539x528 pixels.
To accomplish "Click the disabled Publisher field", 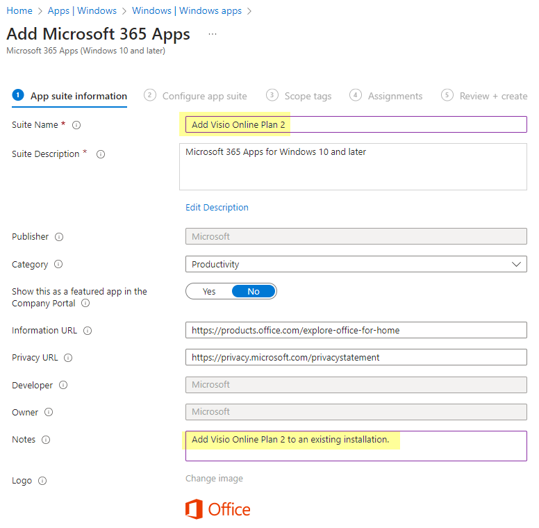I will coord(356,236).
